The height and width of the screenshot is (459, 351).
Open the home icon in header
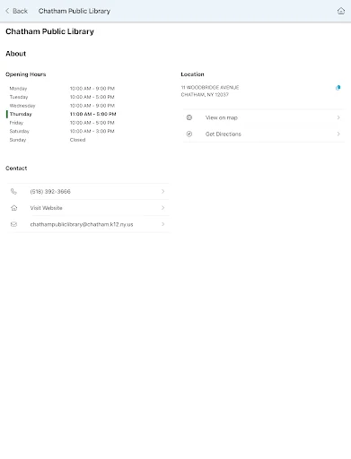tap(341, 11)
